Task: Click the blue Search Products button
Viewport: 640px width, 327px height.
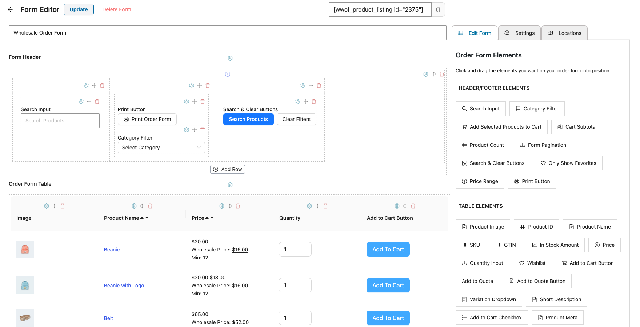Action: tap(248, 119)
